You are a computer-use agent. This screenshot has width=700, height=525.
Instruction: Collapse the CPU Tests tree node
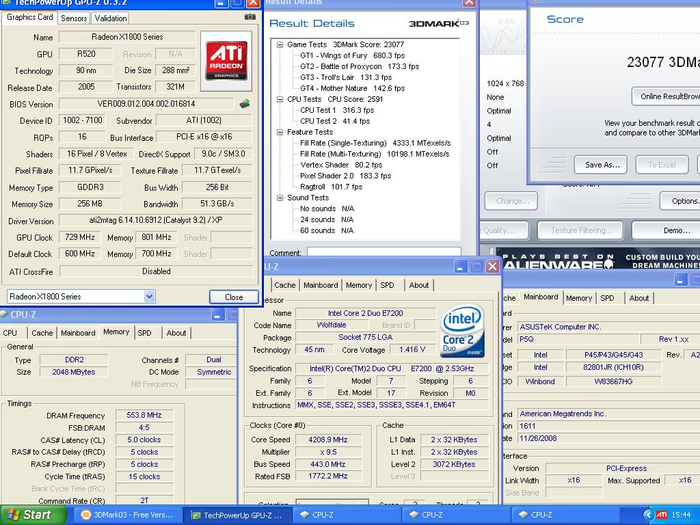(280, 99)
